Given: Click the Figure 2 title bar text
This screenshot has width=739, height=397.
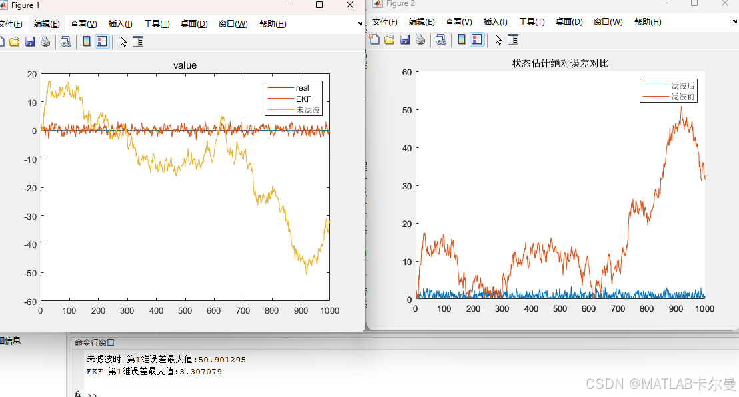Looking at the screenshot, I should (400, 4).
